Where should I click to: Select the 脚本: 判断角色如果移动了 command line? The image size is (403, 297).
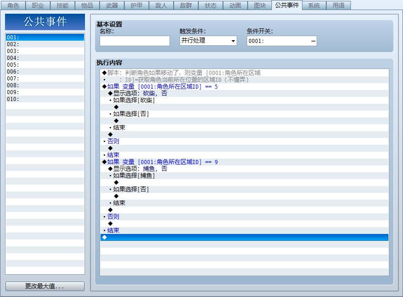tap(244, 73)
